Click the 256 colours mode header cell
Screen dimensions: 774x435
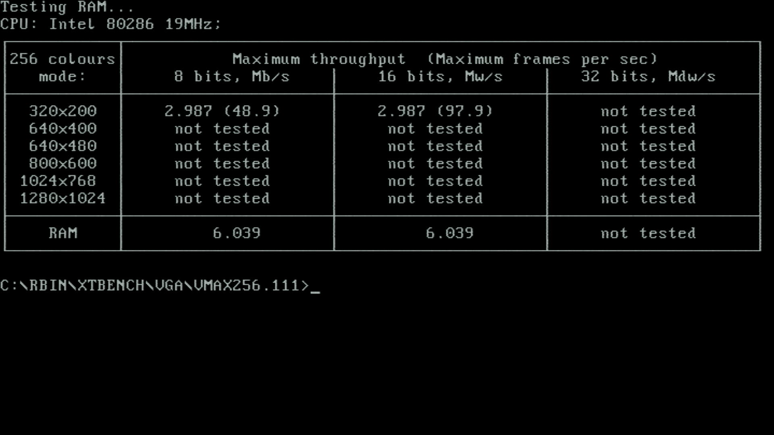coord(62,68)
